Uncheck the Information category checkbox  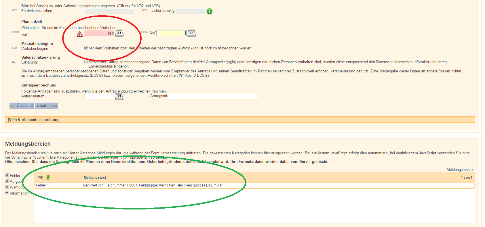click(x=7, y=193)
